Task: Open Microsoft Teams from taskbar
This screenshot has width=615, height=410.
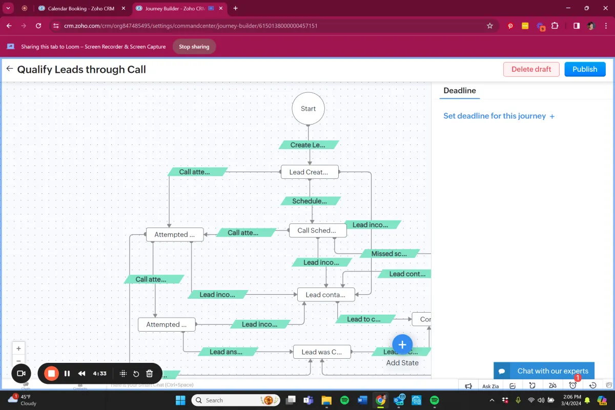Action: click(308, 400)
